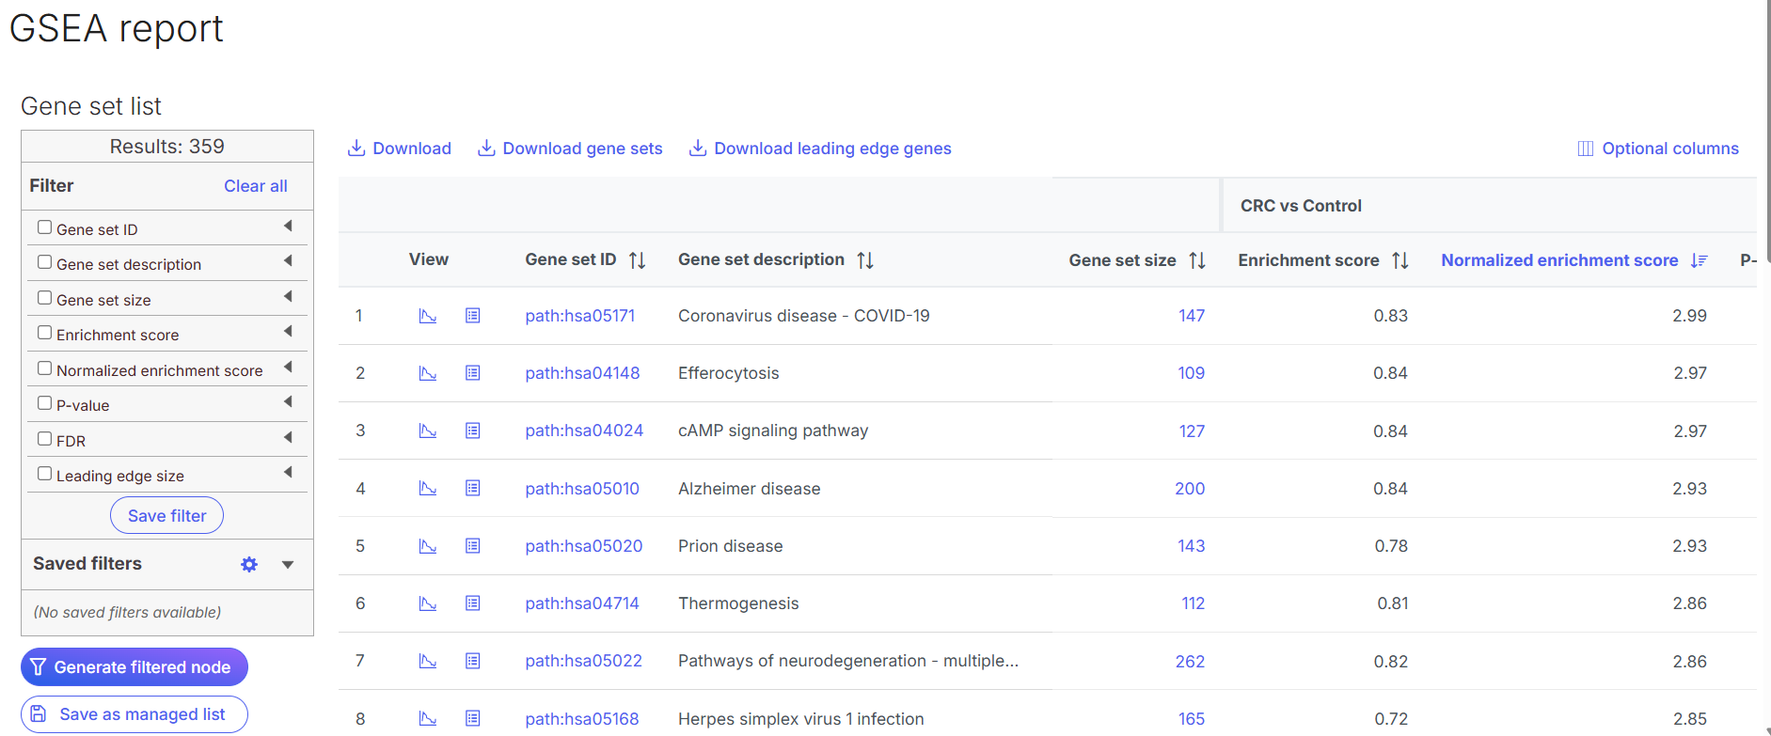
Task: Tick the P-value filter checkbox
Action: [x=44, y=403]
